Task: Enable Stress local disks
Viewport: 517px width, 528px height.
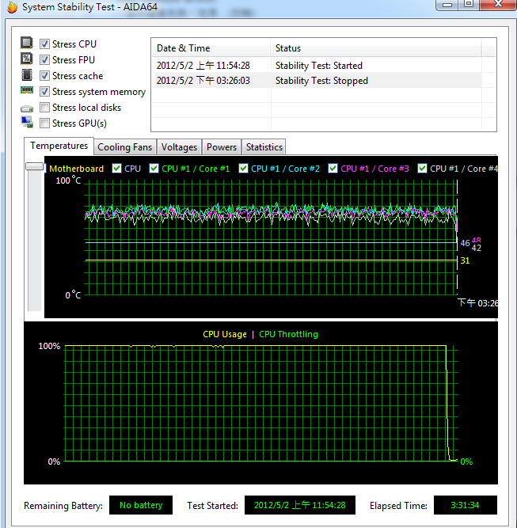Action: 44,108
